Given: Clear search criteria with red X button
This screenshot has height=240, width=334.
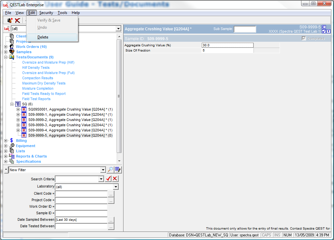Looking at the screenshot, I should (x=115, y=179).
